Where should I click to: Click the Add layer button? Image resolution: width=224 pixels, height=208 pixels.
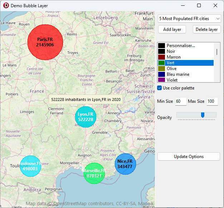[172, 29]
